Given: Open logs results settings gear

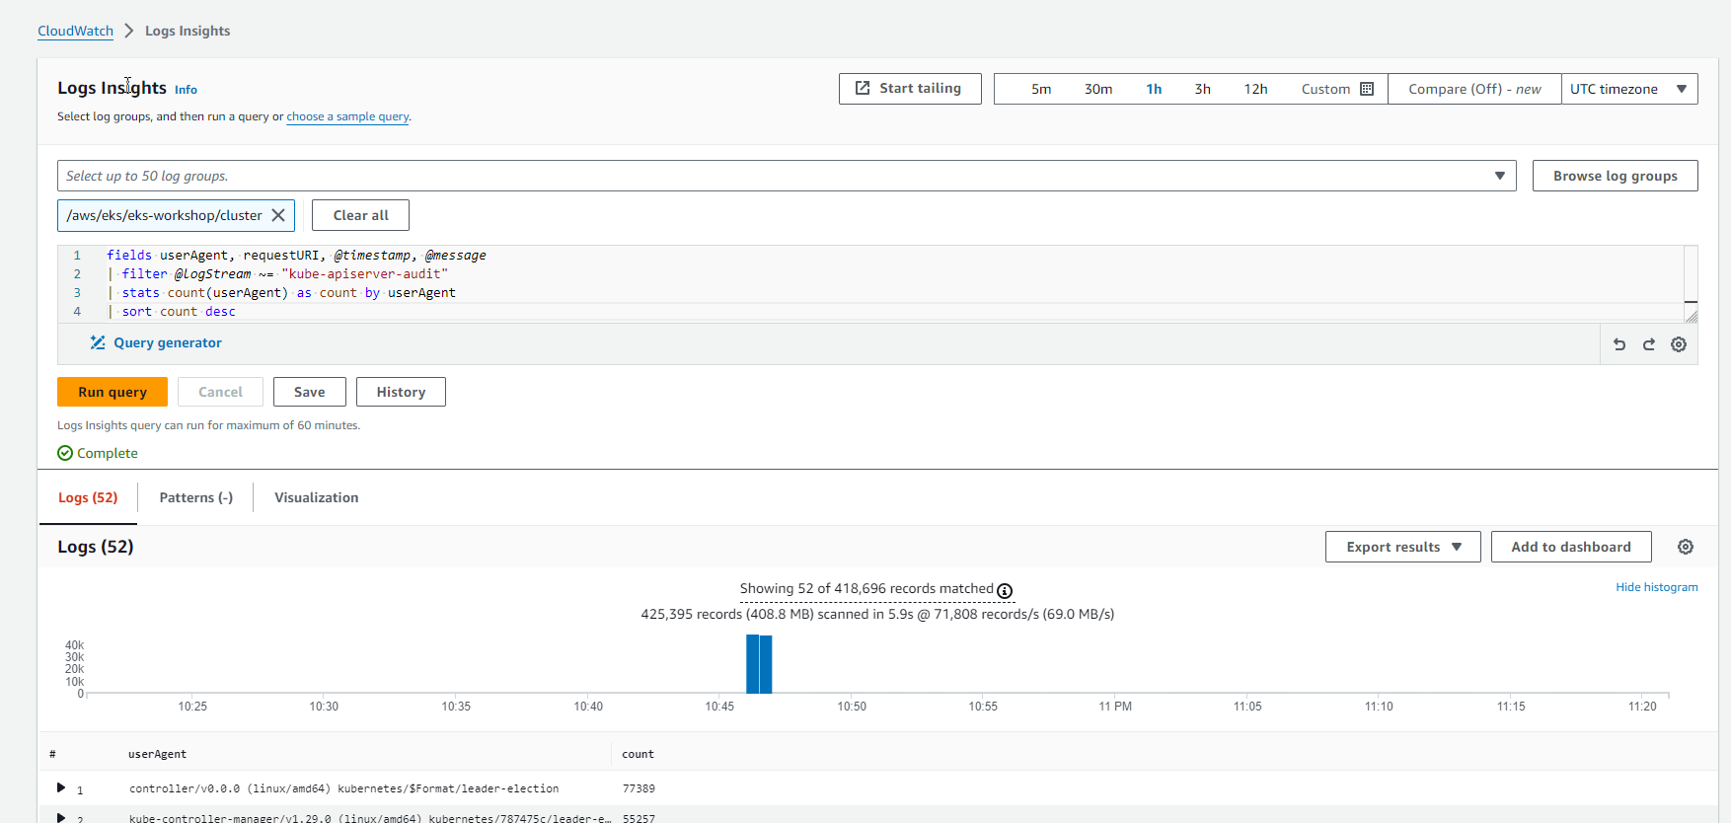Looking at the screenshot, I should click(1686, 547).
